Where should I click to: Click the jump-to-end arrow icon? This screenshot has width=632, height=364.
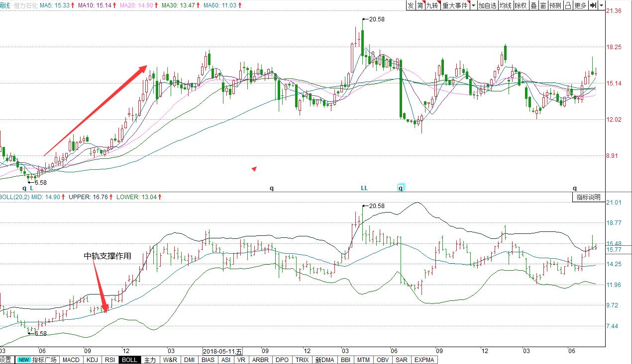click(593, 5)
